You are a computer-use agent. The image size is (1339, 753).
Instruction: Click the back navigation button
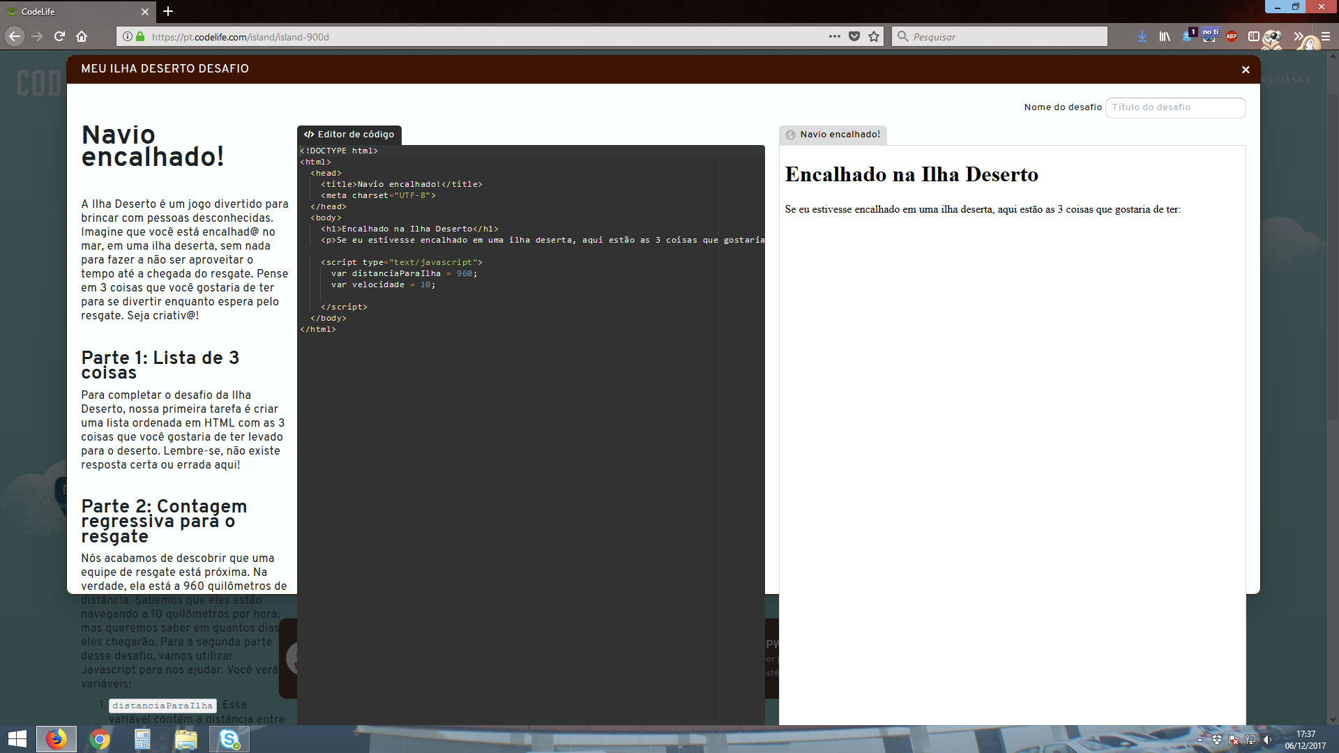tap(14, 36)
